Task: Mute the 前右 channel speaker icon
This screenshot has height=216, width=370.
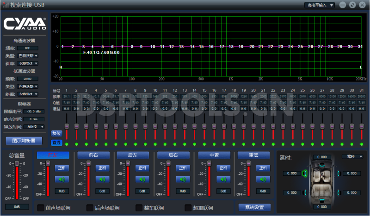Action: coord(102,179)
